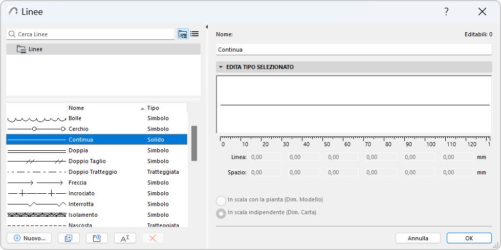Click the vertical scrollbar of line list
Screen dimensions: 501x250
point(194,143)
